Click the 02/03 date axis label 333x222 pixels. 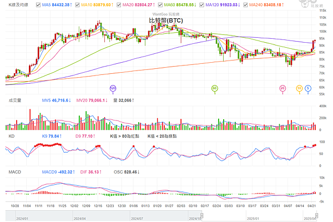point(181,206)
